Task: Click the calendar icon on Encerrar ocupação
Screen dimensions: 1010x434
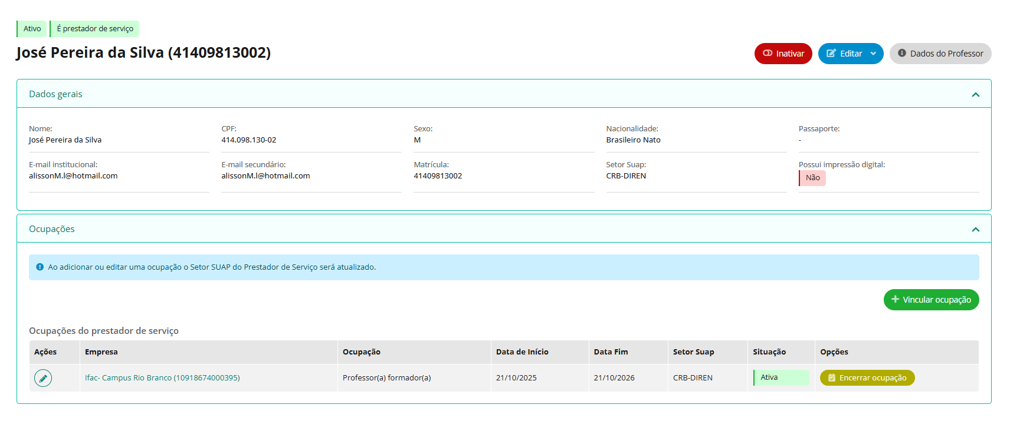Action: tap(831, 378)
